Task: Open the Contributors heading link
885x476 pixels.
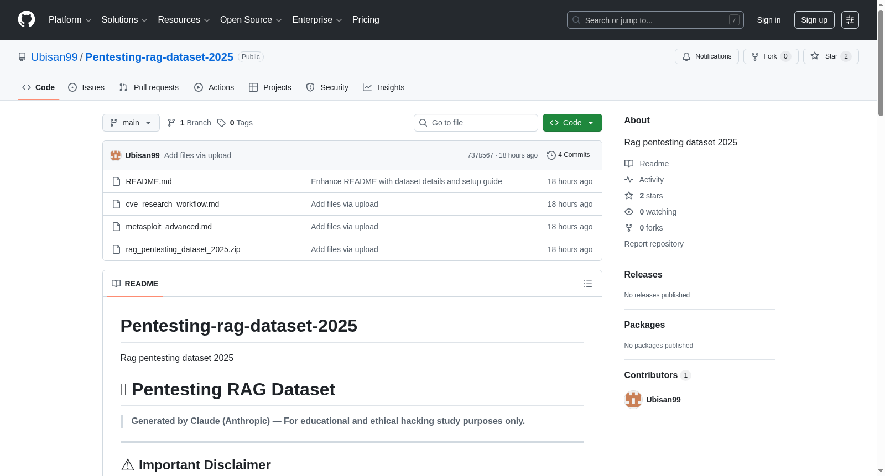Action: coord(658,375)
